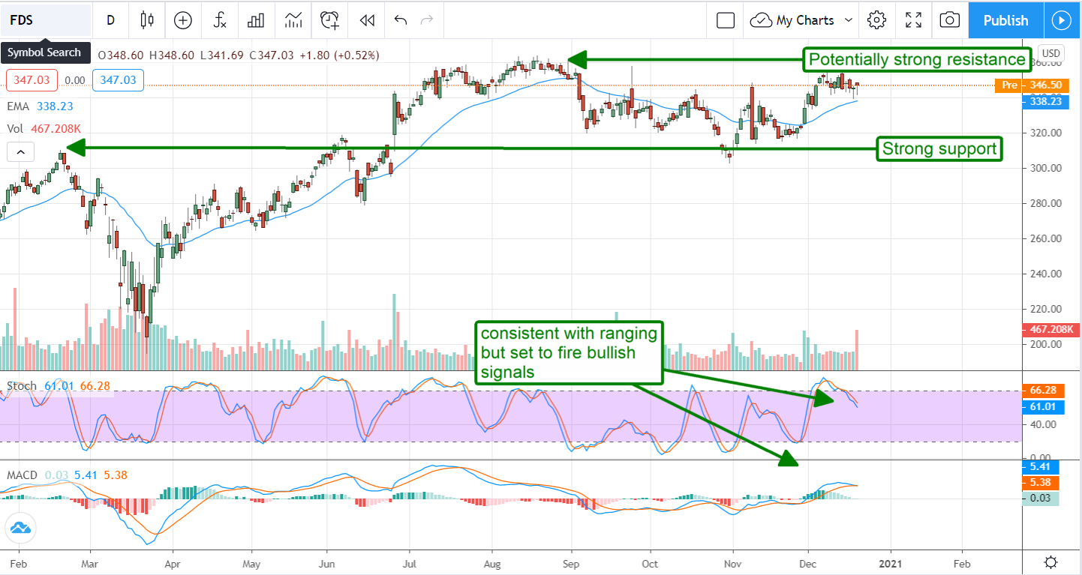Click the Jul label on the time axis
The width and height of the screenshot is (1082, 575).
click(410, 562)
